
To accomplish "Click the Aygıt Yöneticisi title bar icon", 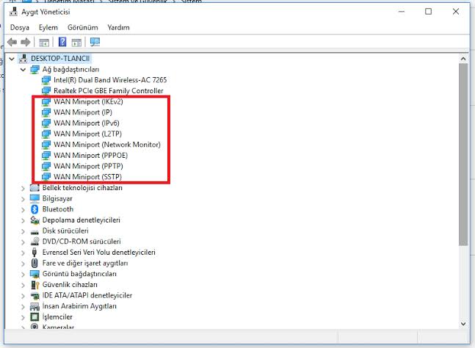I will [14, 12].
